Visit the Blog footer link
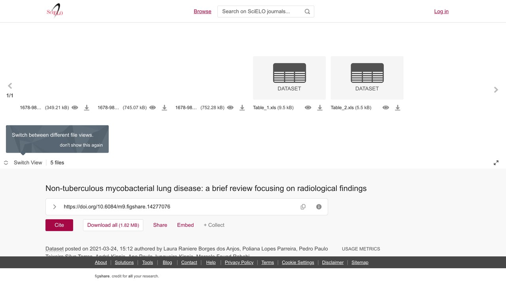506x284 pixels. click(167, 263)
